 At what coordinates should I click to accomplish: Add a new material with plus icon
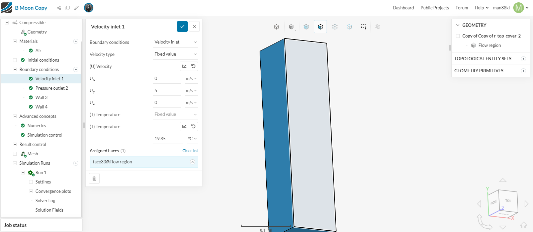(76, 41)
